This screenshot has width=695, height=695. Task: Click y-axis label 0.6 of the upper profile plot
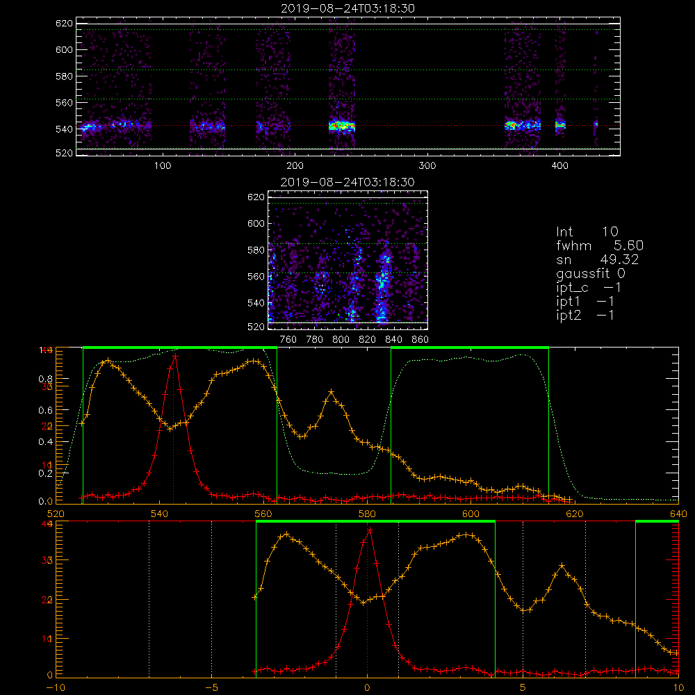tap(45, 411)
